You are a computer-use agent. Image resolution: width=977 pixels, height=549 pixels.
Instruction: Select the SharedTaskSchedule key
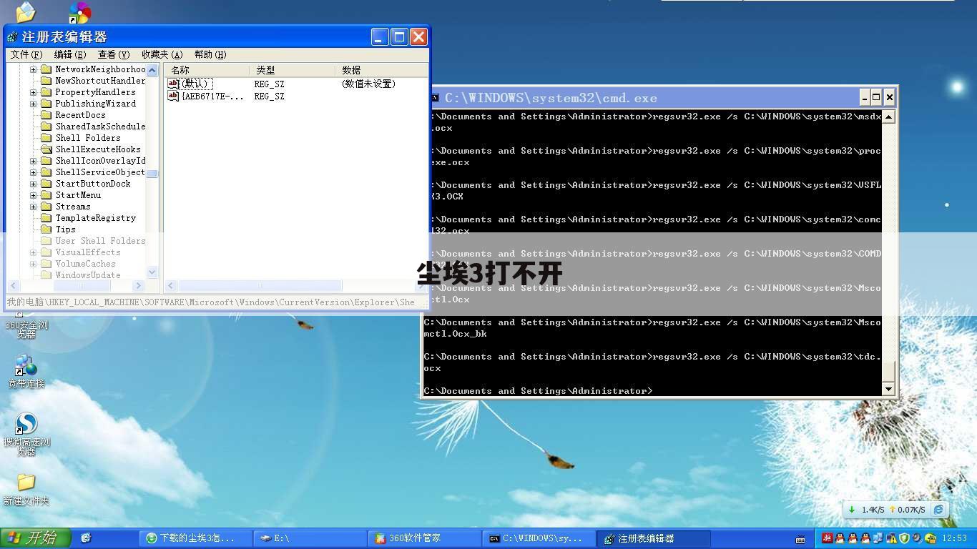point(100,127)
